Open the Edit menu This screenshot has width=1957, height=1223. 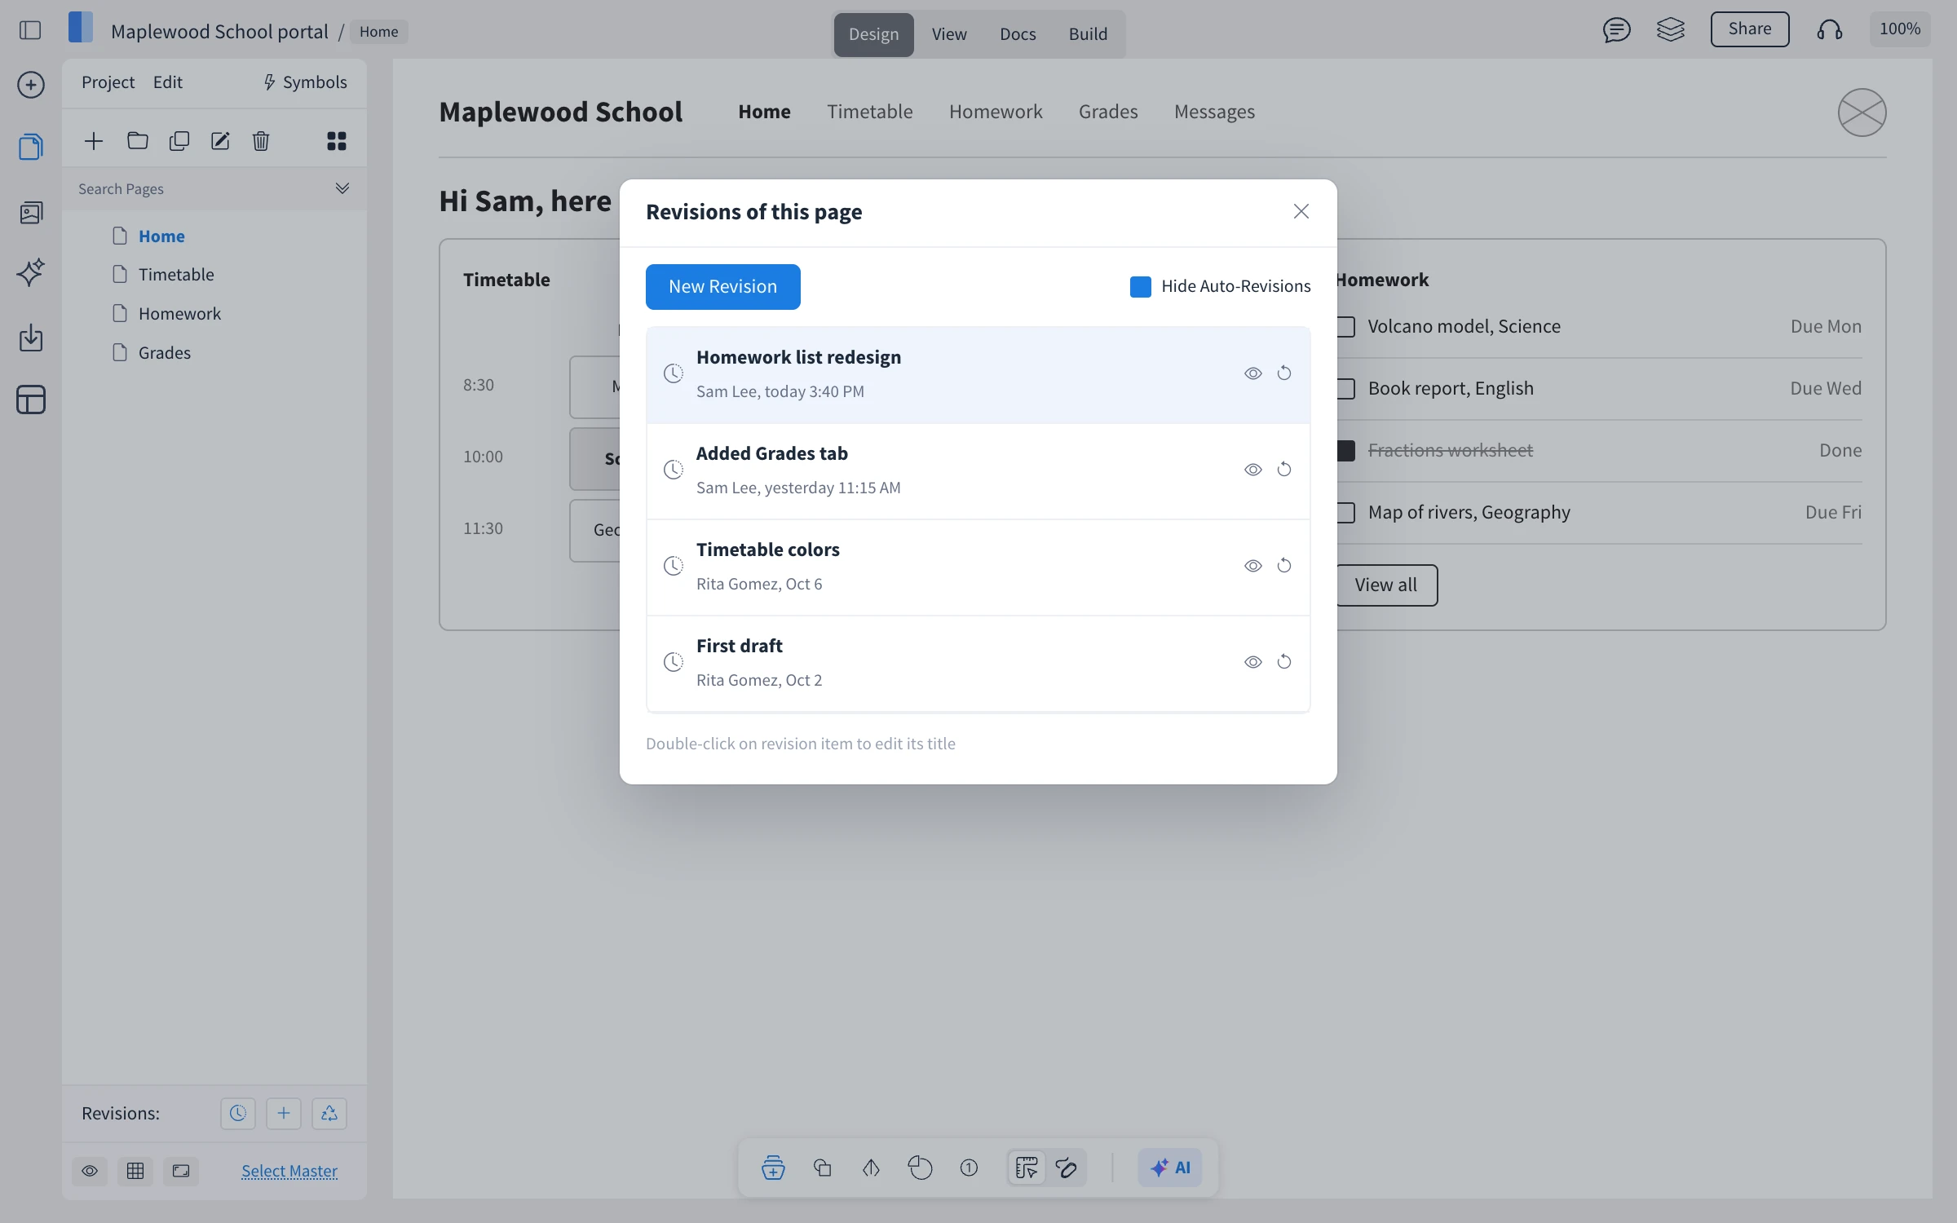tap(167, 82)
